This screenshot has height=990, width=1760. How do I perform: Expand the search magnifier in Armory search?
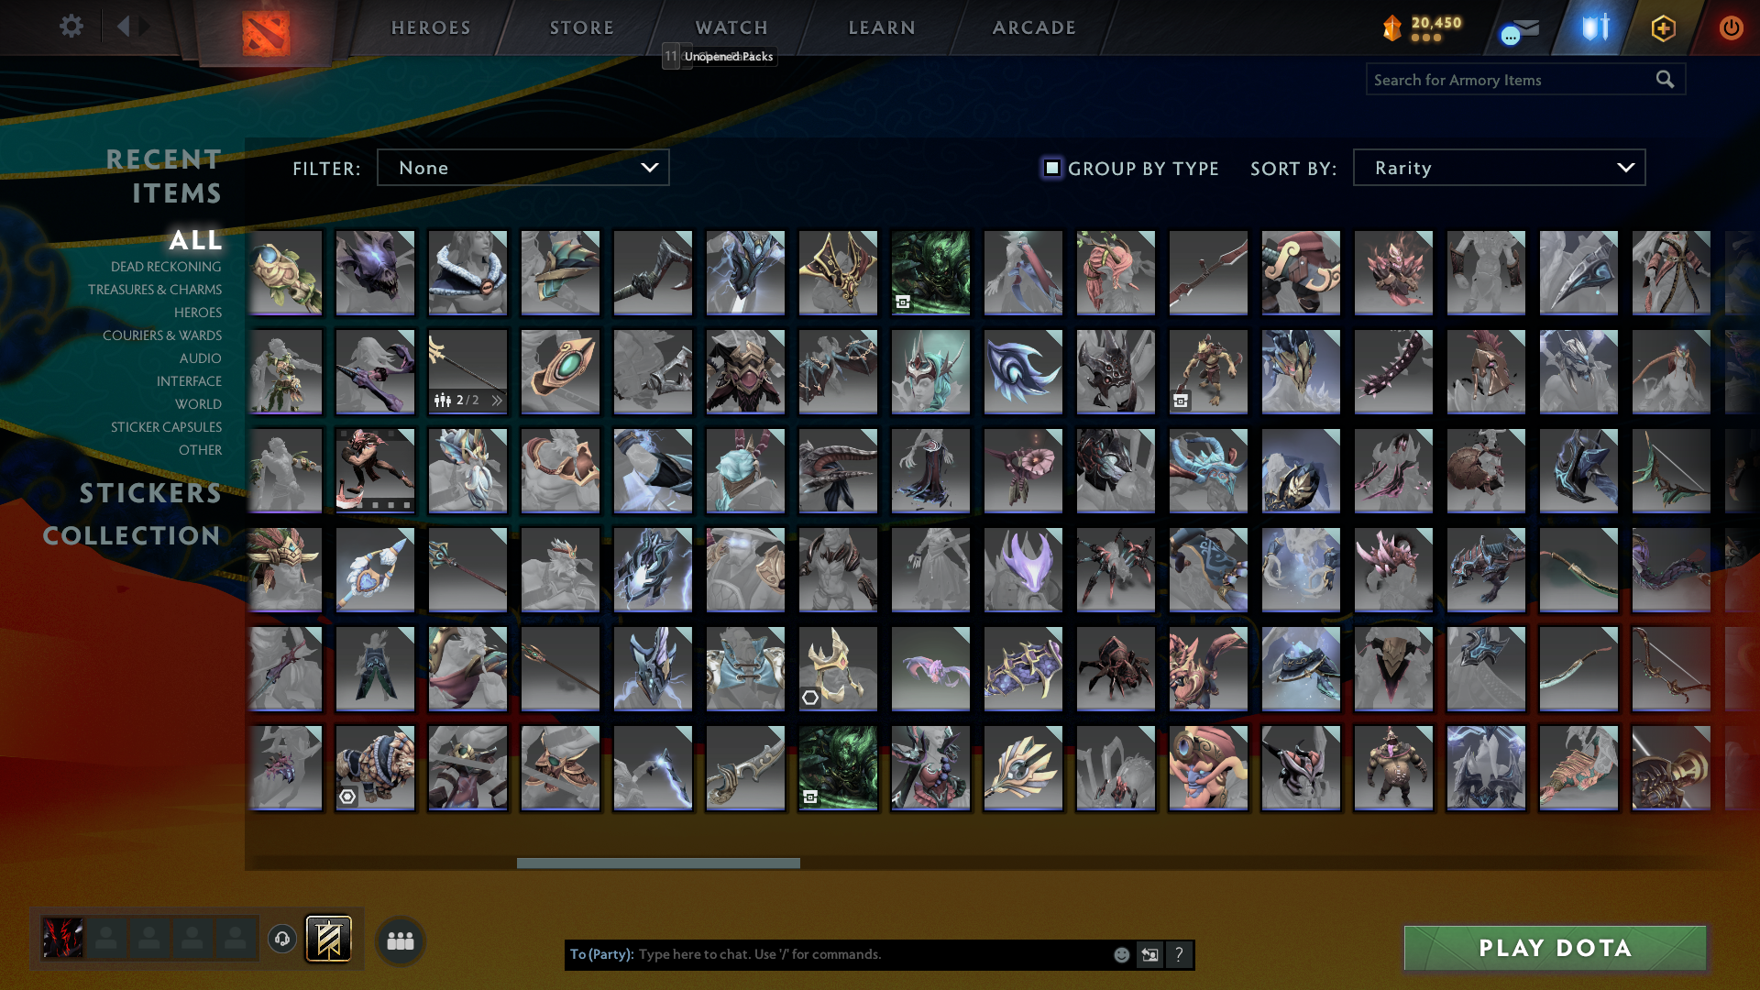tap(1665, 79)
